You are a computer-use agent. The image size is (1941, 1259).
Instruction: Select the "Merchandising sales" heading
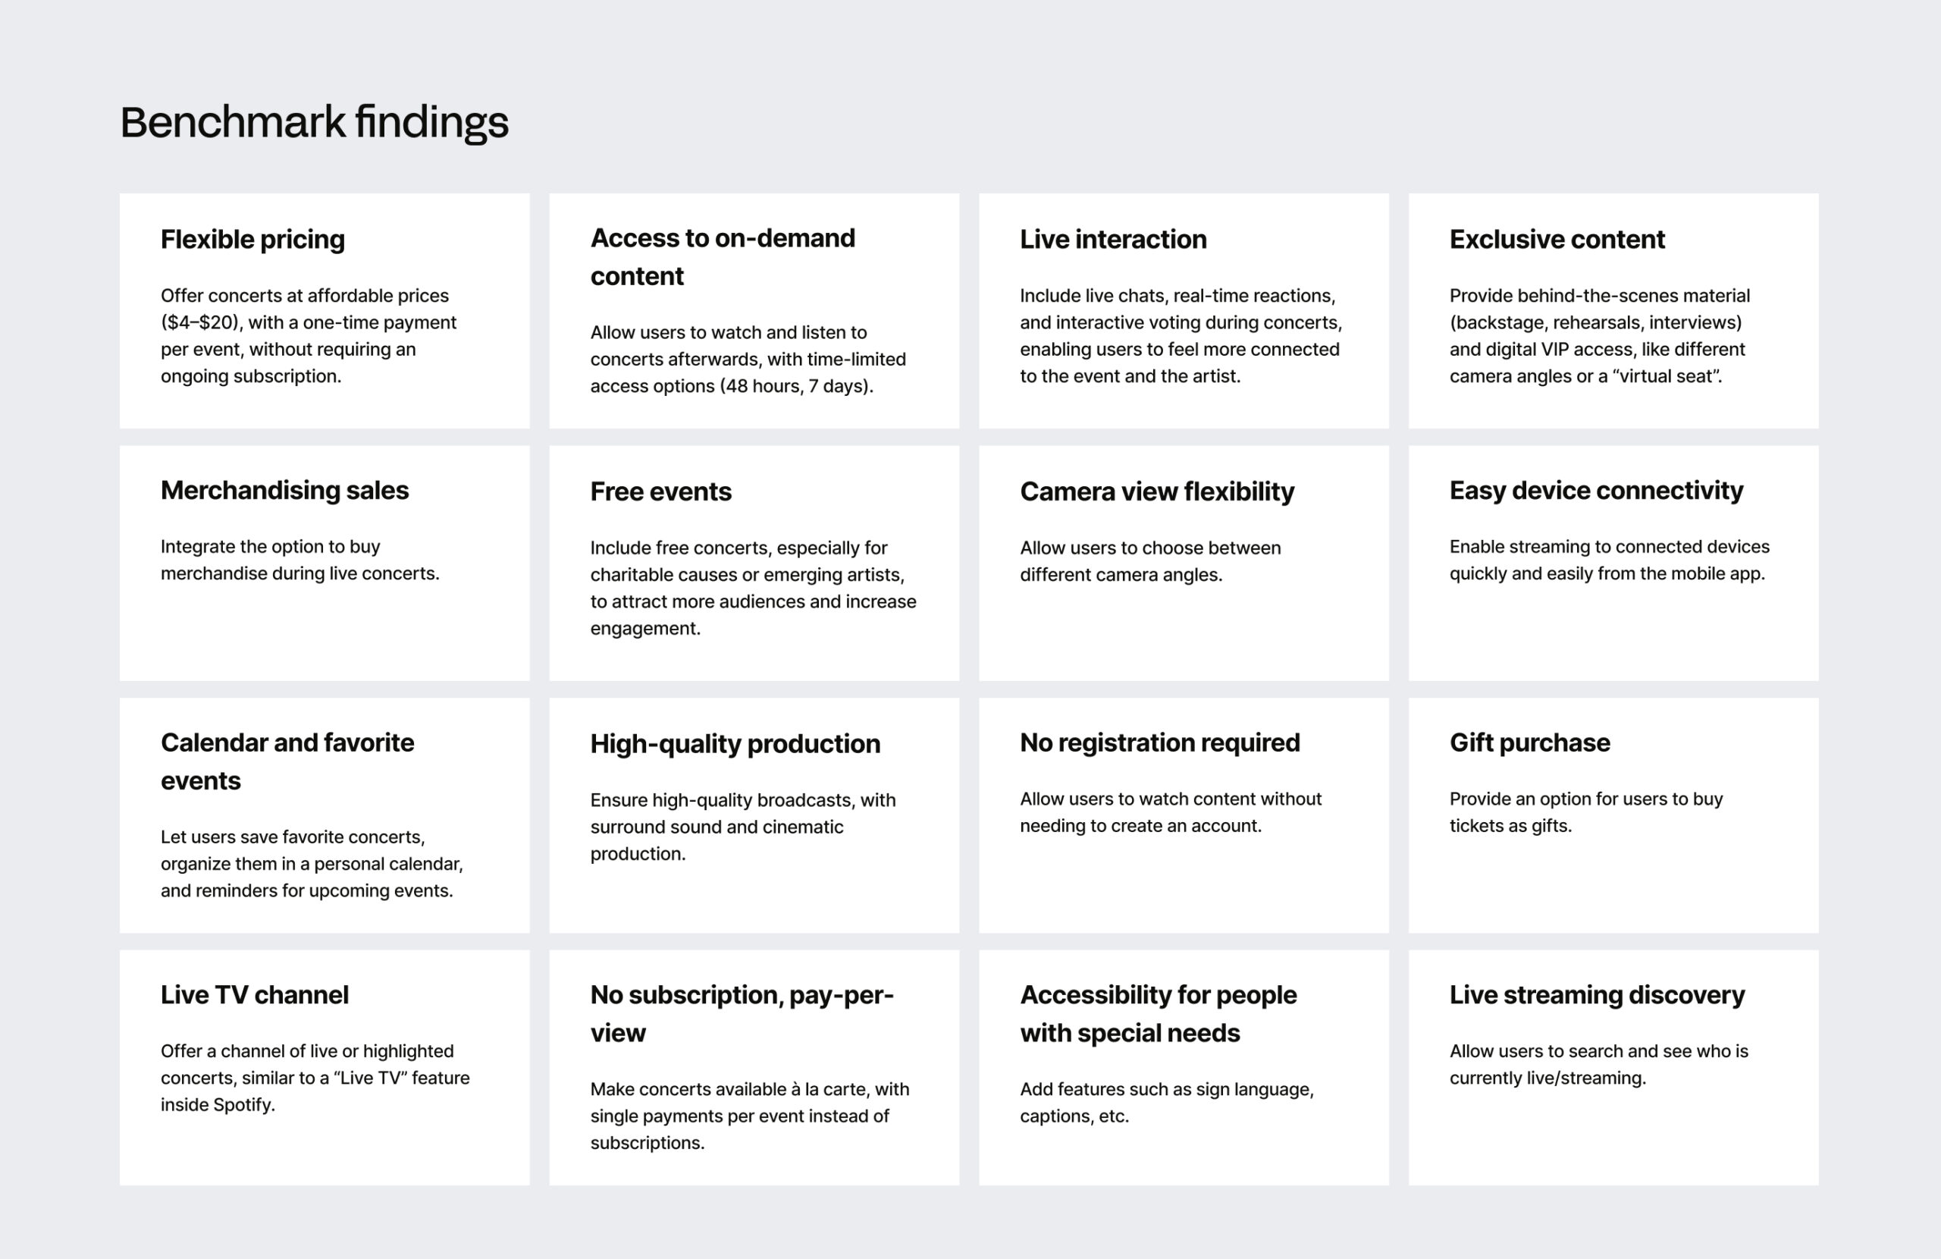[284, 491]
